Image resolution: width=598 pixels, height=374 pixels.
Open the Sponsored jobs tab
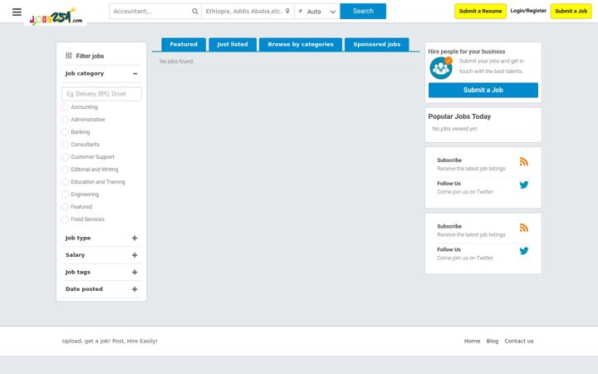click(x=377, y=44)
